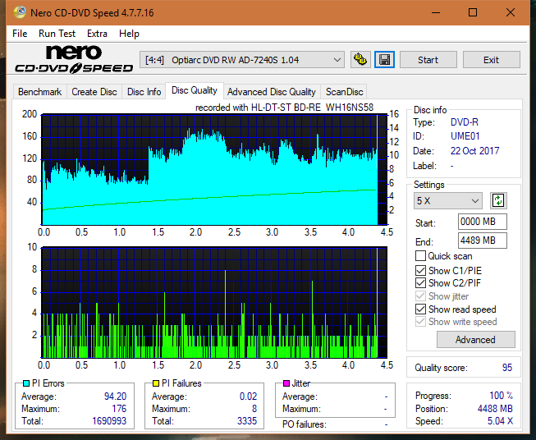The image size is (536, 440).
Task: Click the PI Failures total 3335
Action: point(247,421)
